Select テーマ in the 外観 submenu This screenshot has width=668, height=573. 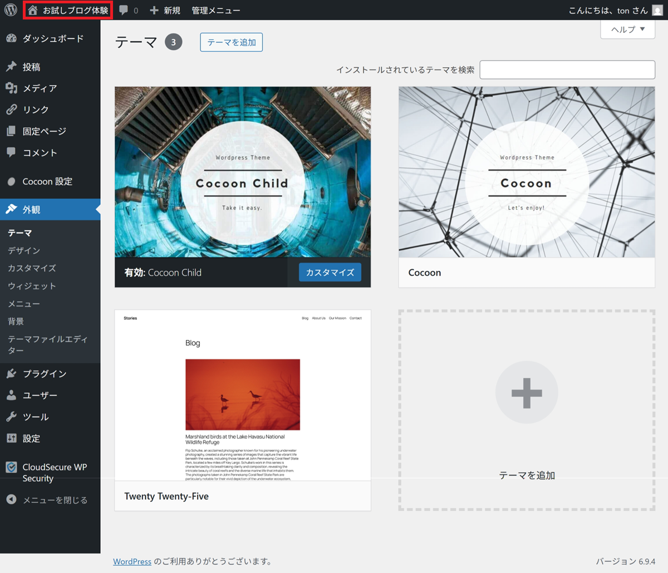(x=20, y=233)
